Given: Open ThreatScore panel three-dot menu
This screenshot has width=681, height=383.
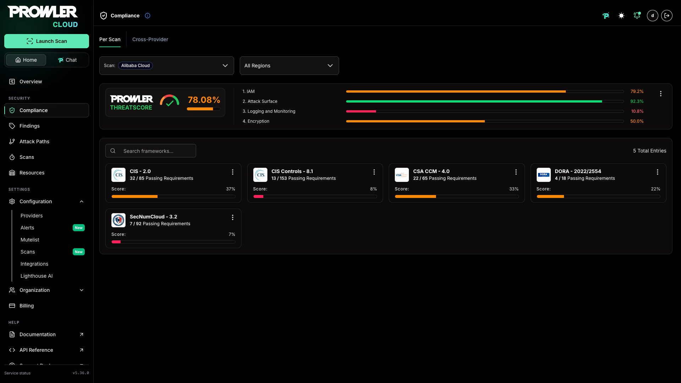Looking at the screenshot, I should click(x=661, y=94).
